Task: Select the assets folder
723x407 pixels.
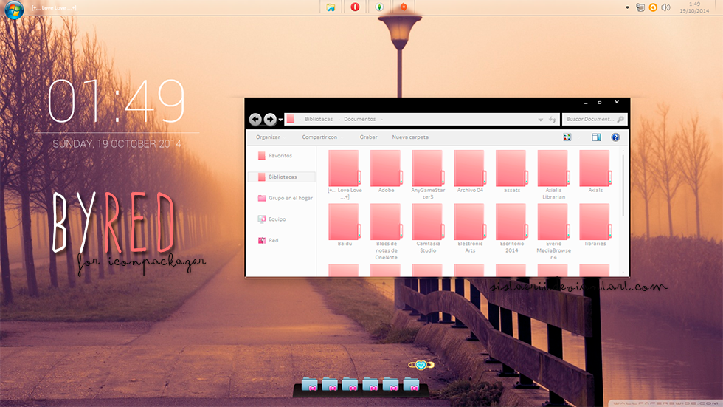Action: click(x=512, y=171)
